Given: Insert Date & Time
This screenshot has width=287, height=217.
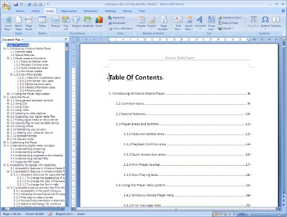Looking at the screenshot, I should (228, 23).
